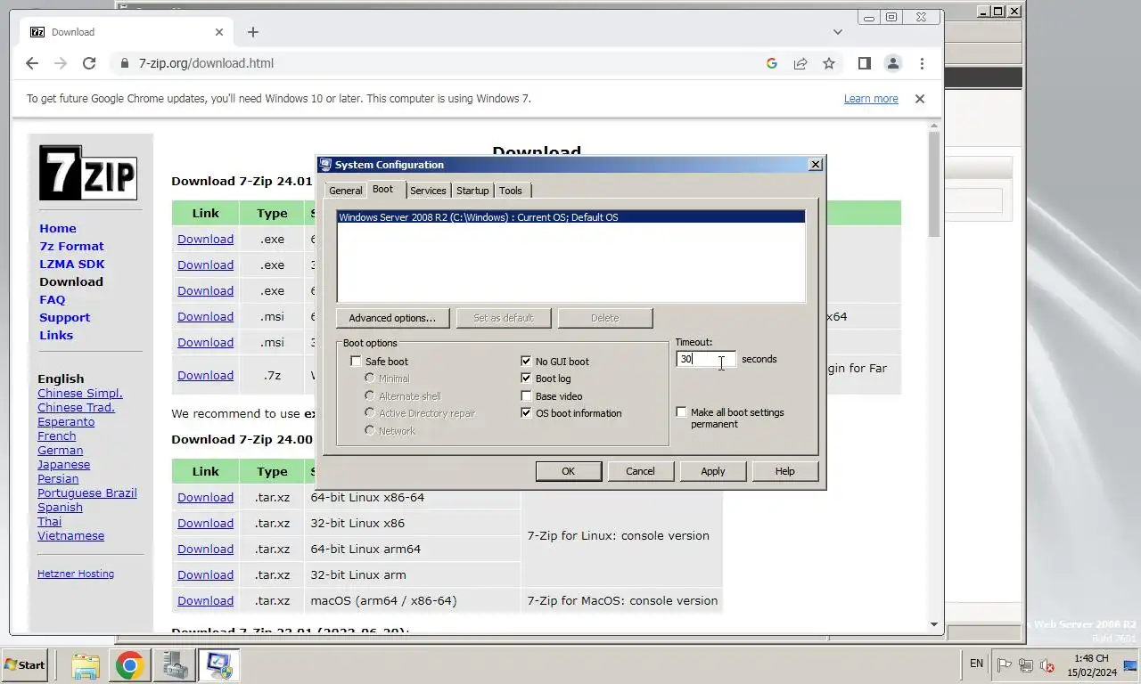Open Chrome three-dot menu
This screenshot has width=1141, height=684.
coord(922,63)
